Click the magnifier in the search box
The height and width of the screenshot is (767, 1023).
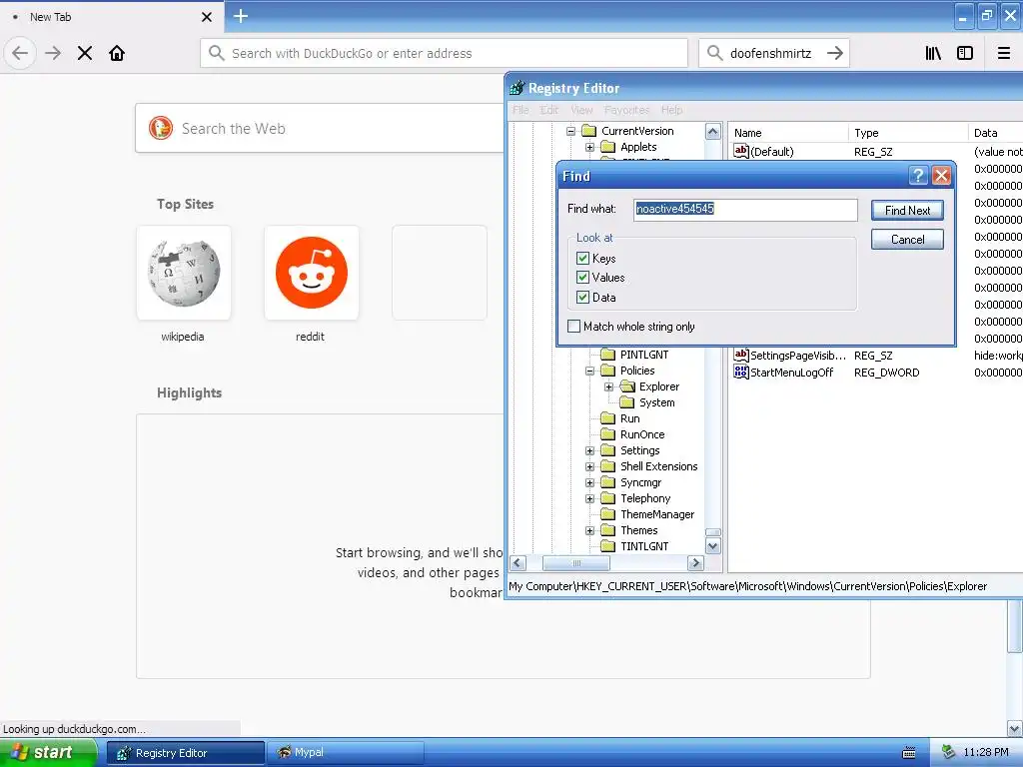[x=714, y=53]
